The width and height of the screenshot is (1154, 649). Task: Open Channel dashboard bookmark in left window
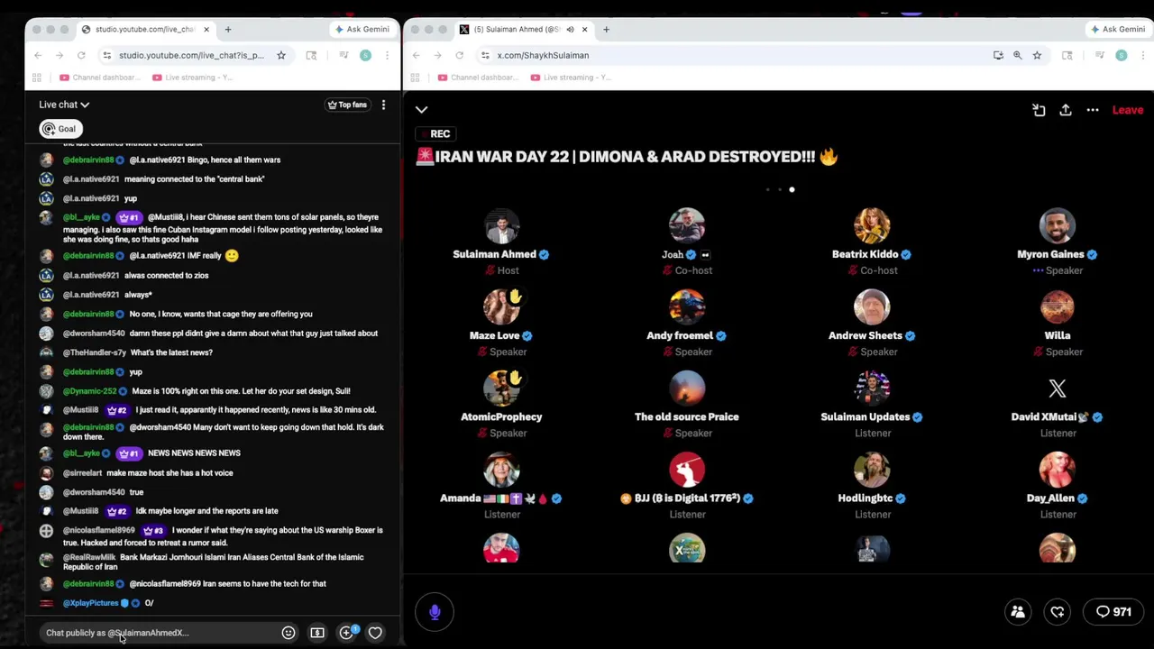pyautogui.click(x=100, y=78)
